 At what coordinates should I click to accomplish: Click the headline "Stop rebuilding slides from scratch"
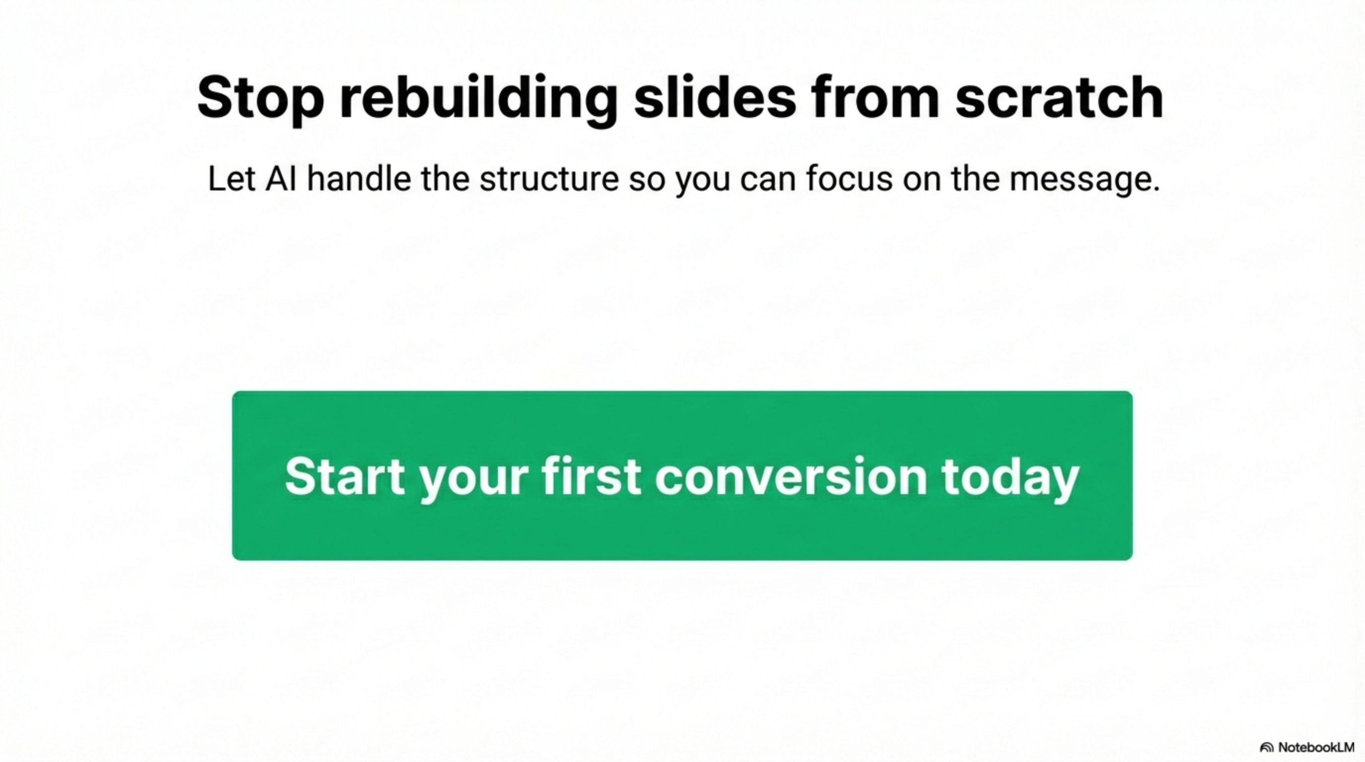[x=681, y=98]
